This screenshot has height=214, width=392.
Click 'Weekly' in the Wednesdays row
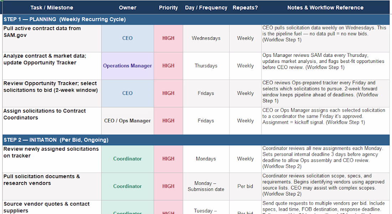[x=245, y=38]
